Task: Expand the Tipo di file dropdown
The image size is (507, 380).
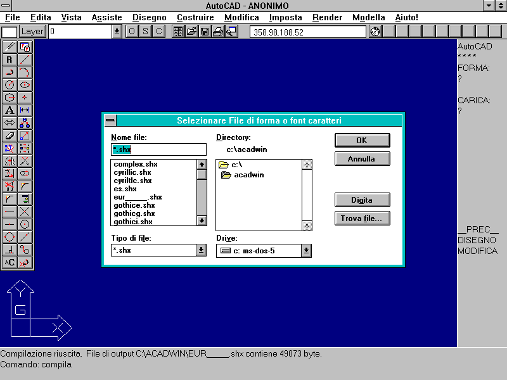Action: tap(201, 250)
